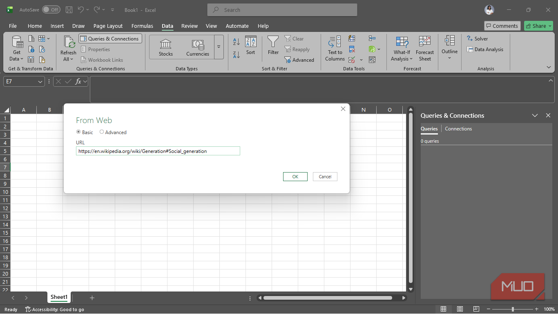
Task: Click the Insert Function fx icon
Action: (78, 82)
